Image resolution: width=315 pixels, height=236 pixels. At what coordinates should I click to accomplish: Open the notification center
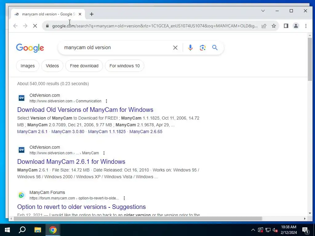[305, 230]
